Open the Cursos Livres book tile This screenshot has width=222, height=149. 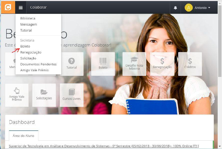72,95
